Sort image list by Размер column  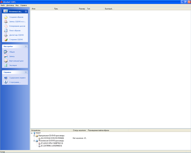[81, 9]
